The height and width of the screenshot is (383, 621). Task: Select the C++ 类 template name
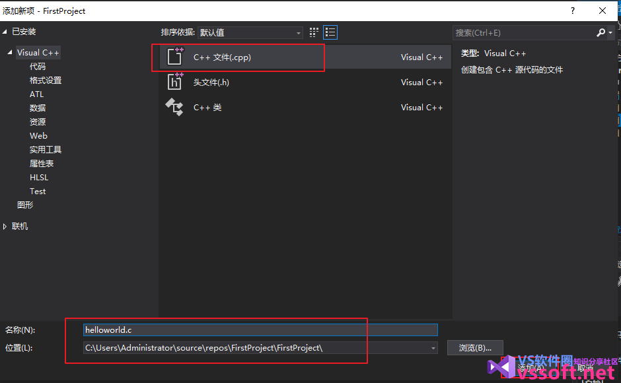click(x=207, y=108)
